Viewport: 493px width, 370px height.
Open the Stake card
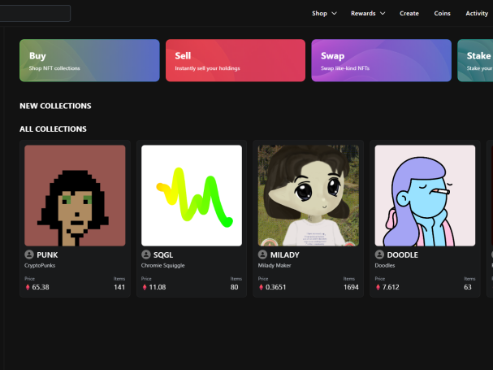pos(475,60)
